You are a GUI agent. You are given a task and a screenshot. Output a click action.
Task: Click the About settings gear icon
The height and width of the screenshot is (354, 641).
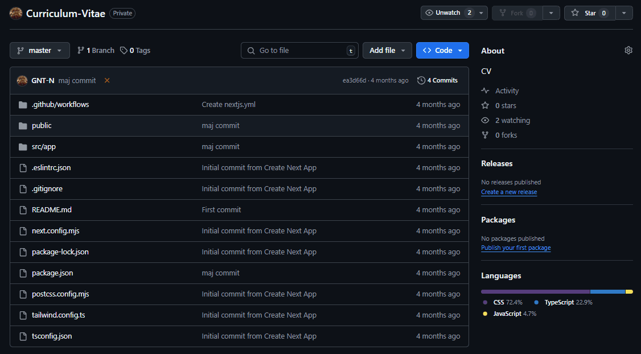click(x=628, y=50)
